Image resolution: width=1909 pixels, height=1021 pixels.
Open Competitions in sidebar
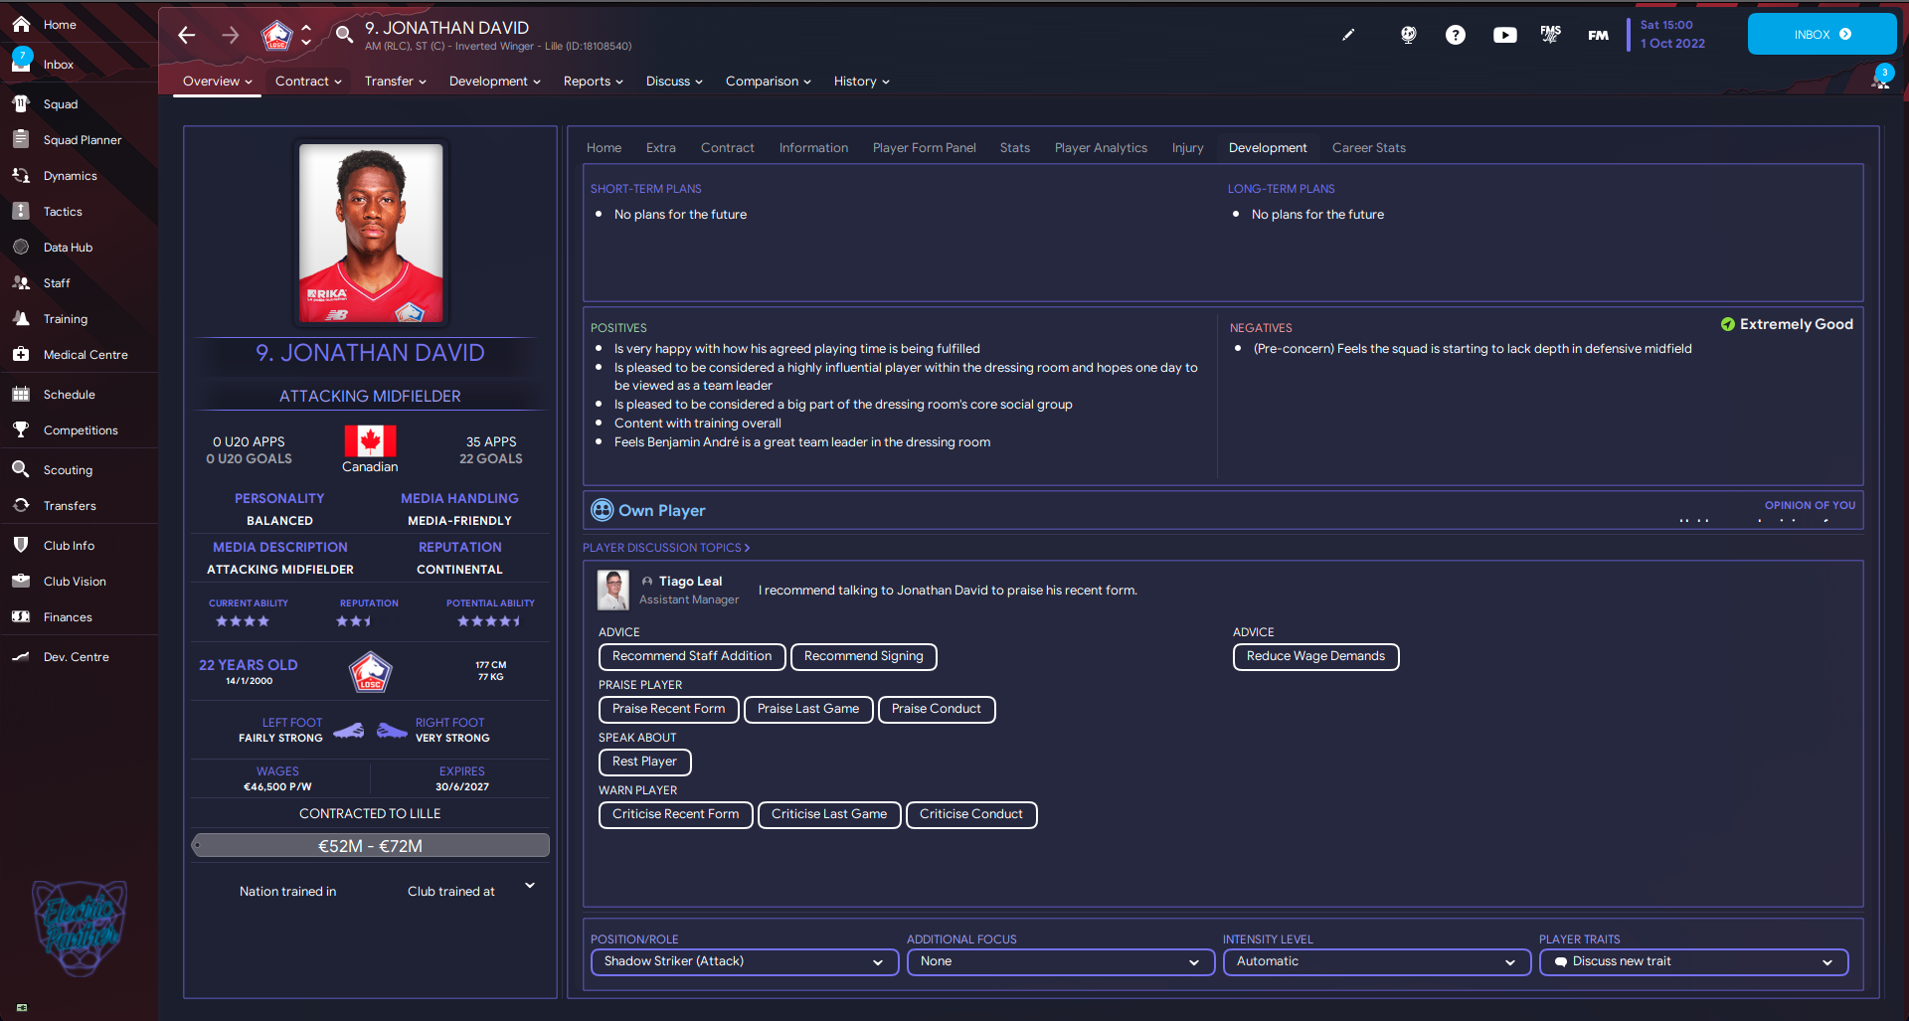click(x=80, y=430)
